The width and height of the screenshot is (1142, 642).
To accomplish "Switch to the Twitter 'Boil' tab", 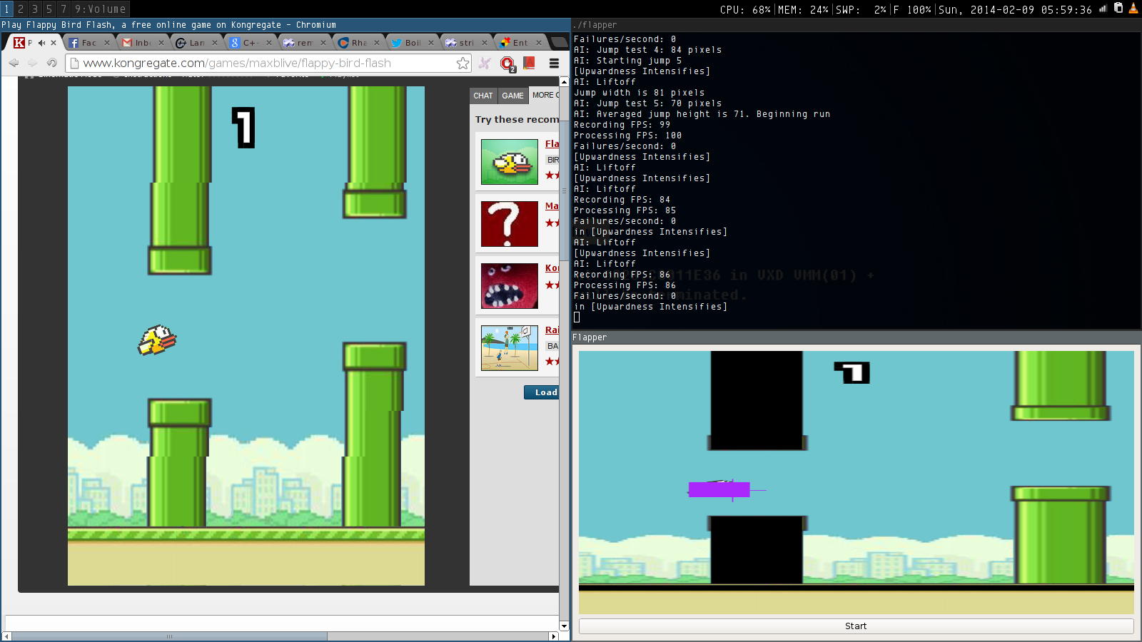I will pyautogui.click(x=412, y=43).
